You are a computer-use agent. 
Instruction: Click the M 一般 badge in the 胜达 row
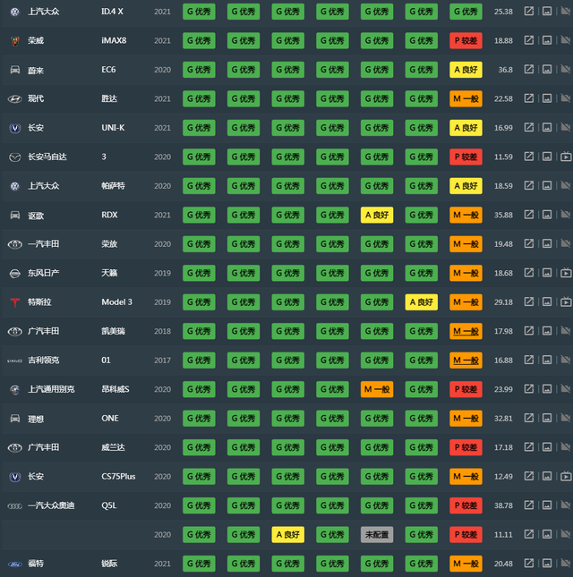click(466, 98)
